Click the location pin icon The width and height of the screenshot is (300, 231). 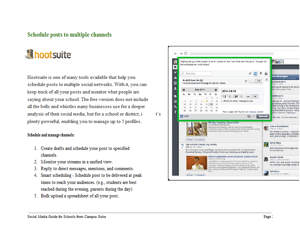click(261, 73)
